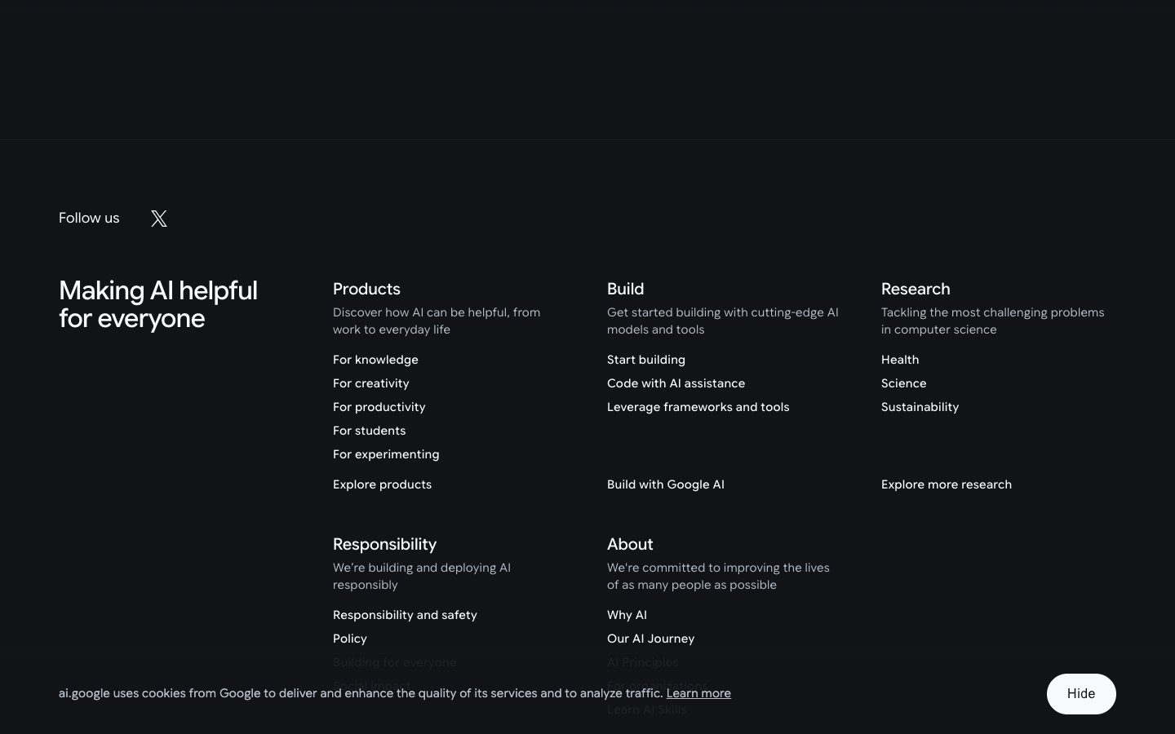Open the cookie Learn more link
The image size is (1175, 734).
698,693
